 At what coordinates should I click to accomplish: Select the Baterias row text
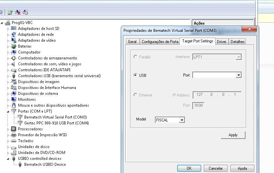coord(25,46)
